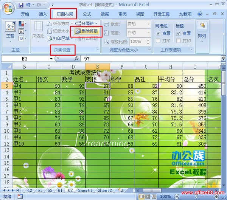The image size is (227, 200).
Task: Click the 排列 arrange icon
Action: tap(202, 30)
